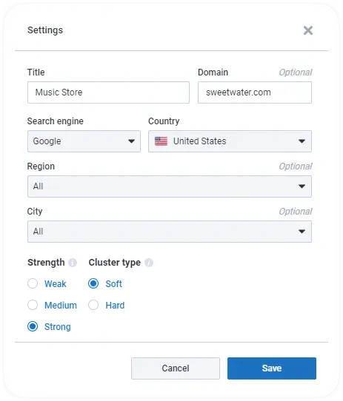
Task: Click the United States flag icon
Action: pos(161,141)
